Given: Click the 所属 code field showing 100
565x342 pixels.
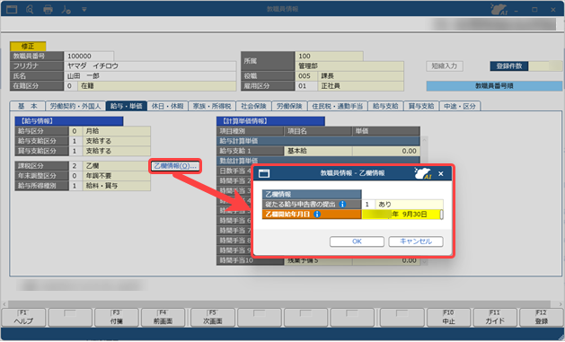Looking at the screenshot, I should click(329, 57).
